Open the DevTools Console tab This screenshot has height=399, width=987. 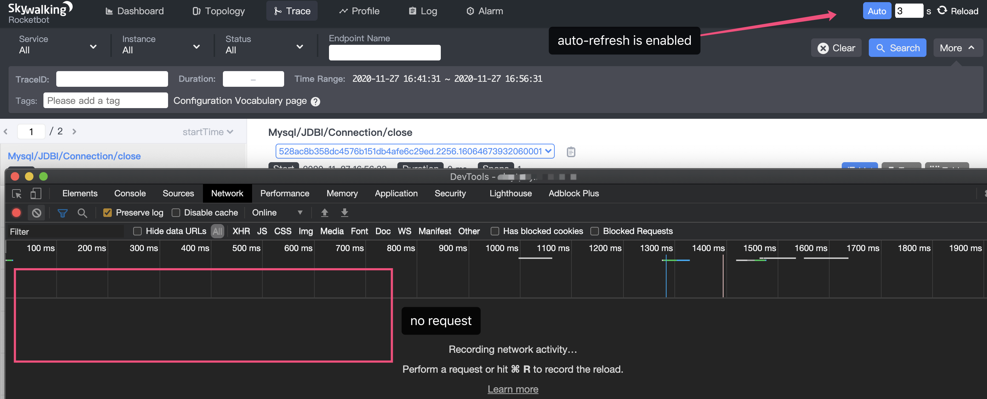pos(130,193)
